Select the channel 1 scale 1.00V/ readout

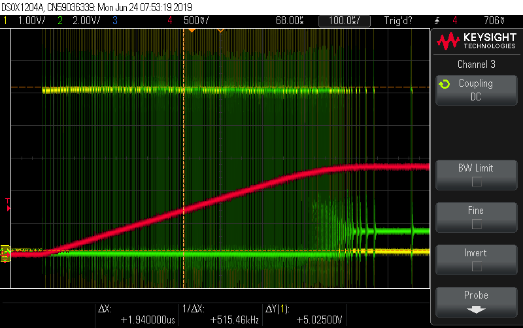pos(31,21)
